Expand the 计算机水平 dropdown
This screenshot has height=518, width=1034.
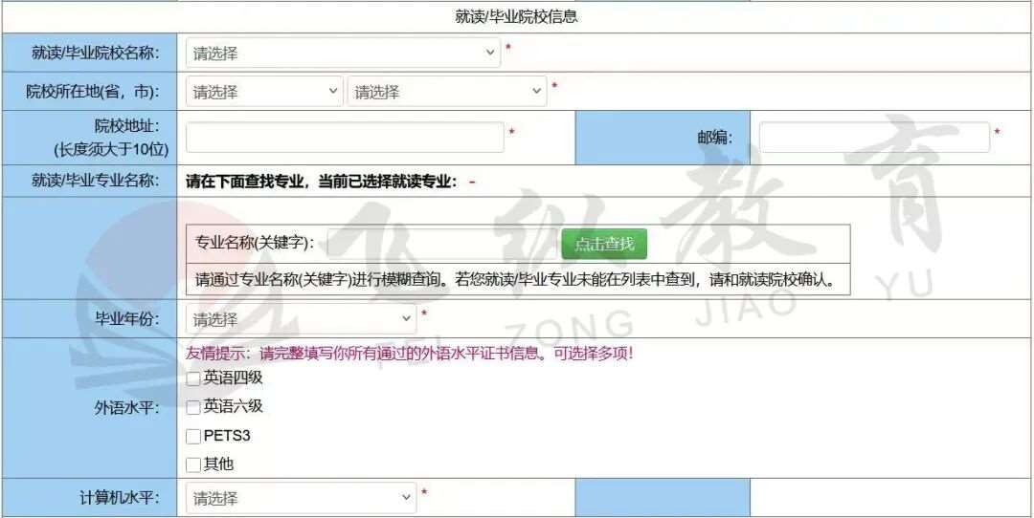tap(301, 498)
